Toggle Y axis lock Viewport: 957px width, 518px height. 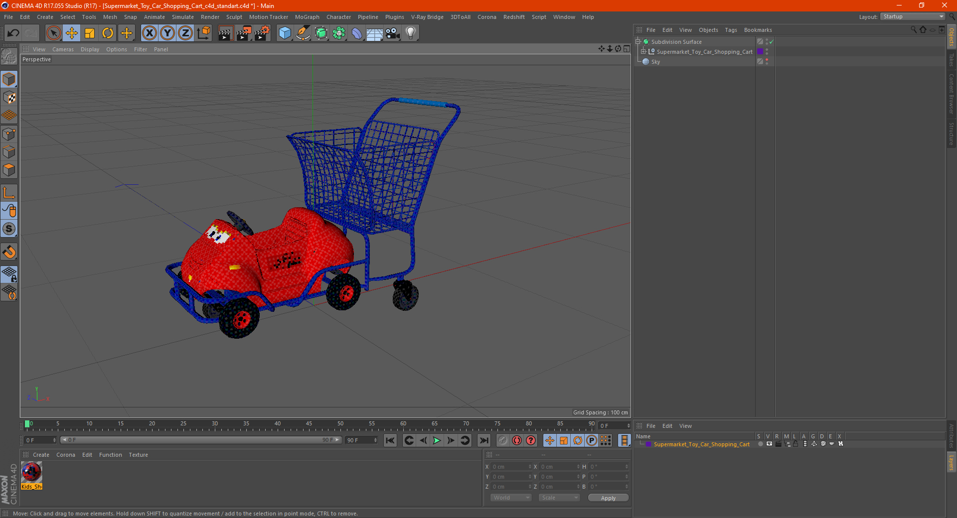(167, 33)
